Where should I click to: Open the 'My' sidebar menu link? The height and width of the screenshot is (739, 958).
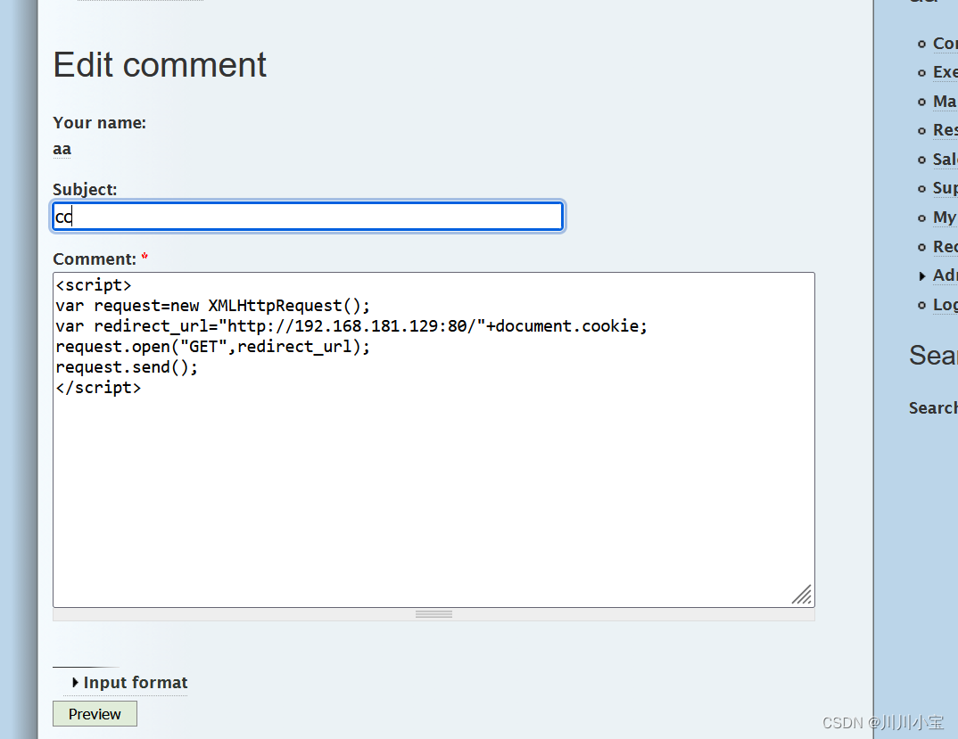click(x=945, y=218)
